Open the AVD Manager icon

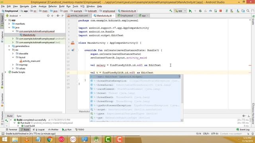coord(232,11)
